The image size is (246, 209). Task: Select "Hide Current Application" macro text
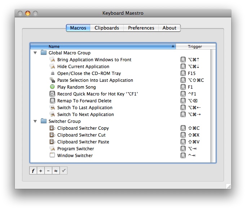point(83,66)
